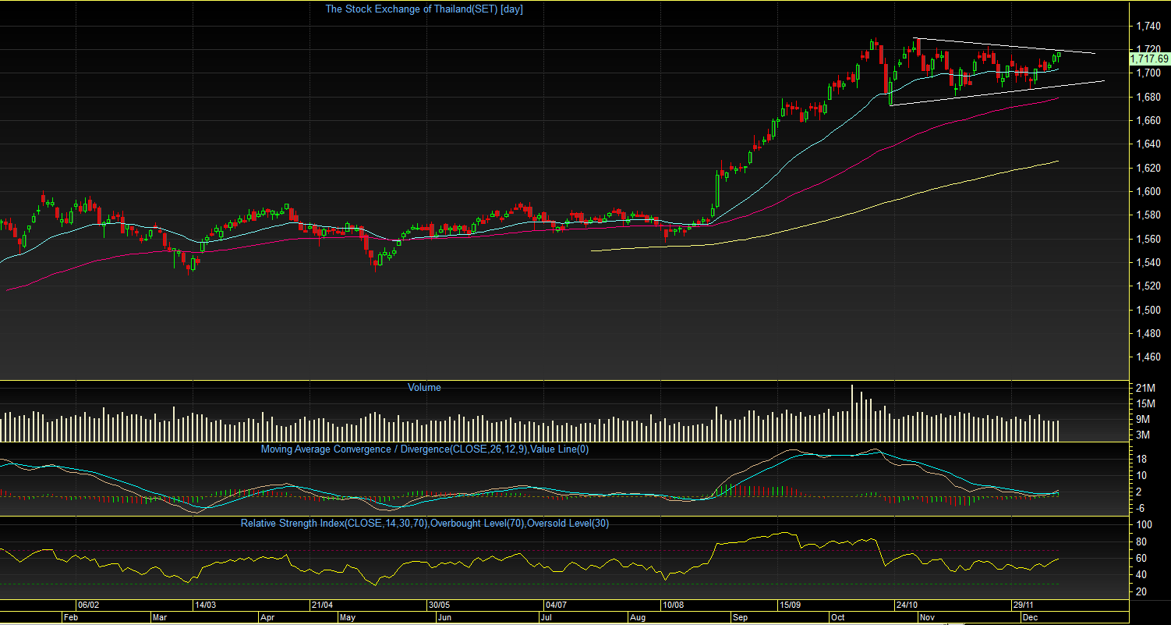This screenshot has width=1171, height=625.
Task: Click the 29/11 date label
Action: pyautogui.click(x=1024, y=605)
